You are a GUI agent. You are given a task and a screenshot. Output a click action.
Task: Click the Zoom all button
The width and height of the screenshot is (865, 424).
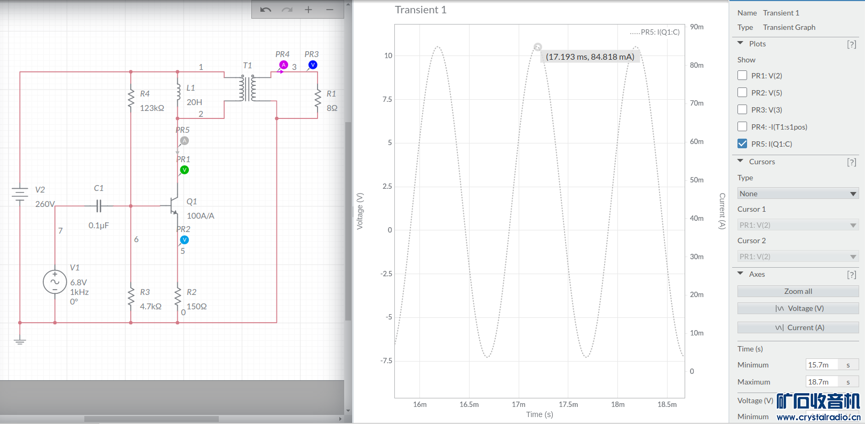[798, 291]
